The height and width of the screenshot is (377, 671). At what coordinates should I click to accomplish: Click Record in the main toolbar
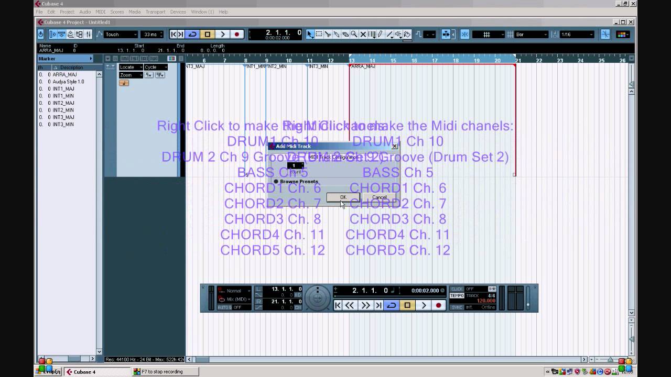tap(237, 35)
